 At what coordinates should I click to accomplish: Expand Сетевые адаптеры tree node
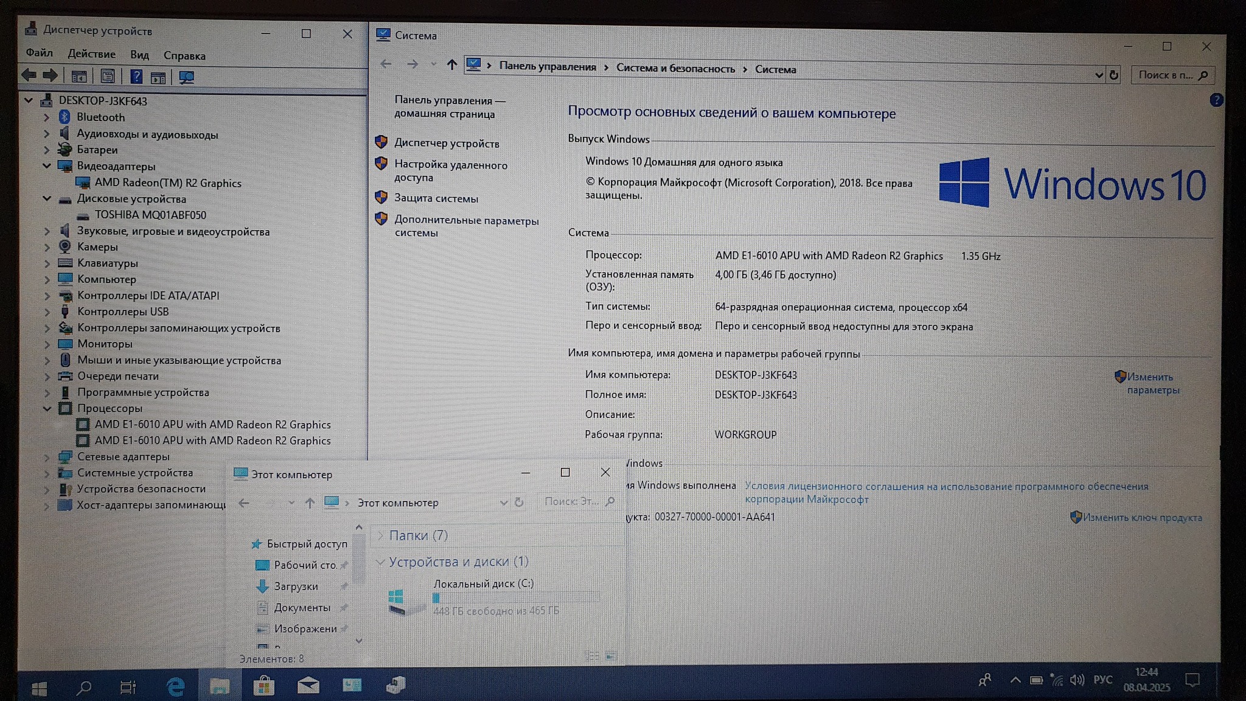(46, 456)
